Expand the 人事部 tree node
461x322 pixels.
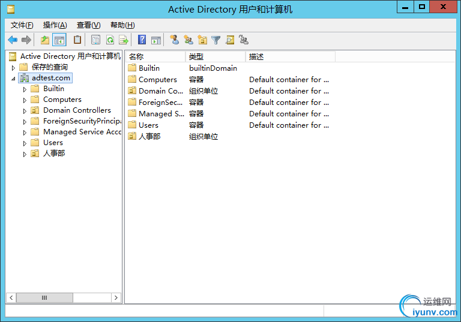coord(25,154)
